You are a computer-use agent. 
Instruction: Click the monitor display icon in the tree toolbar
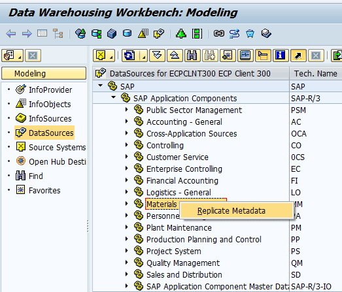[245, 56]
